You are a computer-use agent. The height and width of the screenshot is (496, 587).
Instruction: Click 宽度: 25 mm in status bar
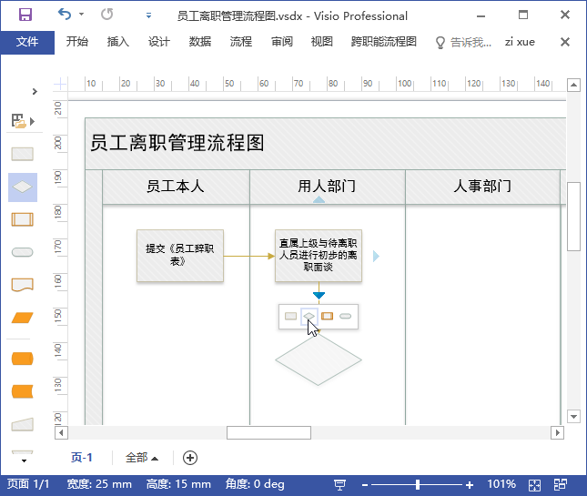pyautogui.click(x=99, y=484)
